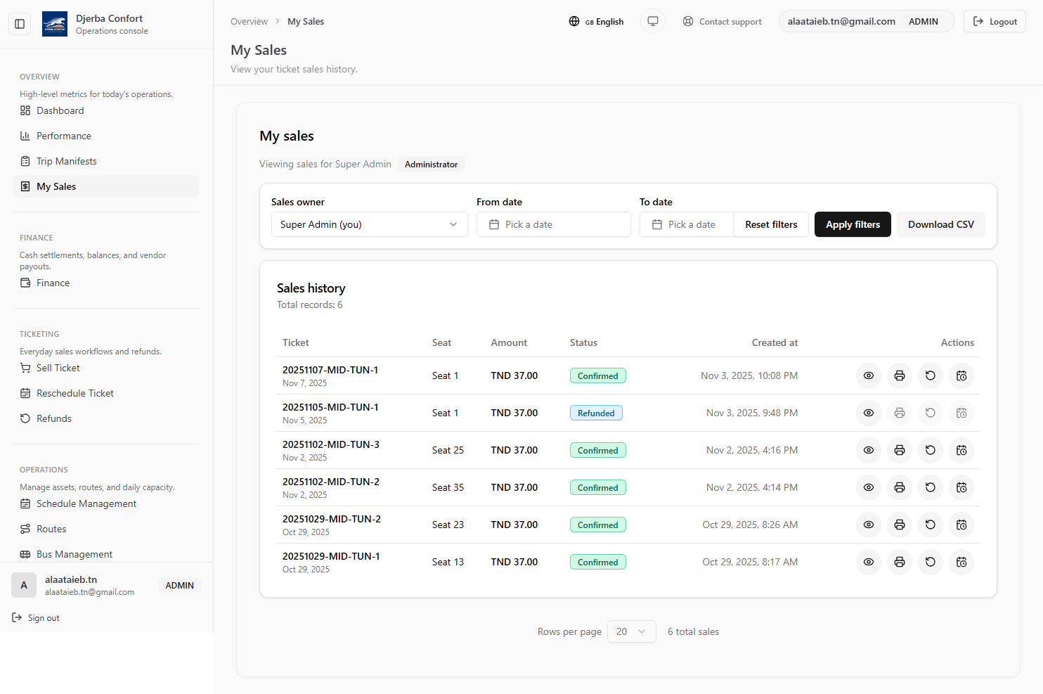Open Contact support link
This screenshot has width=1043, height=694.
pos(722,21)
